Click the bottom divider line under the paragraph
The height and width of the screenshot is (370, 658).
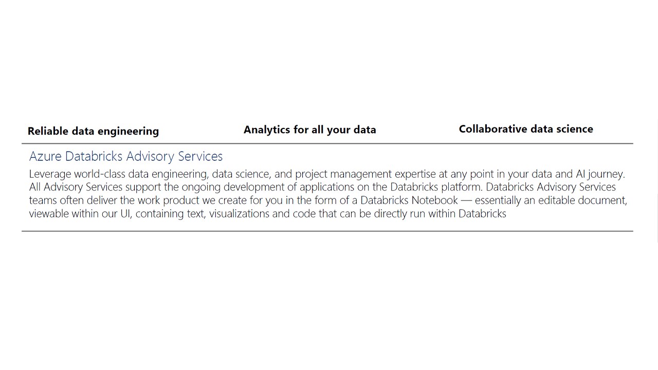327,231
